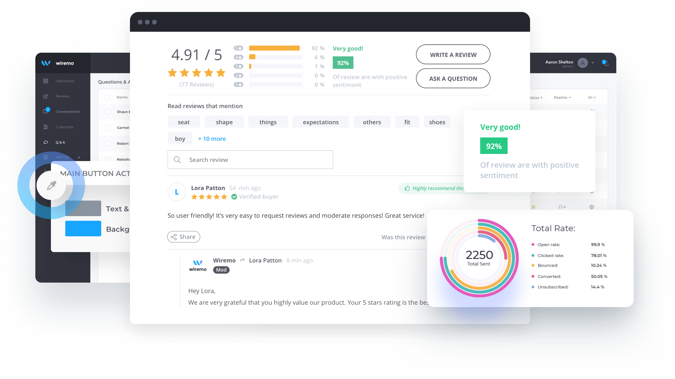Screen dimensions: 675x379
Task: Expand the Replies dropdown filter
Action: point(562,97)
